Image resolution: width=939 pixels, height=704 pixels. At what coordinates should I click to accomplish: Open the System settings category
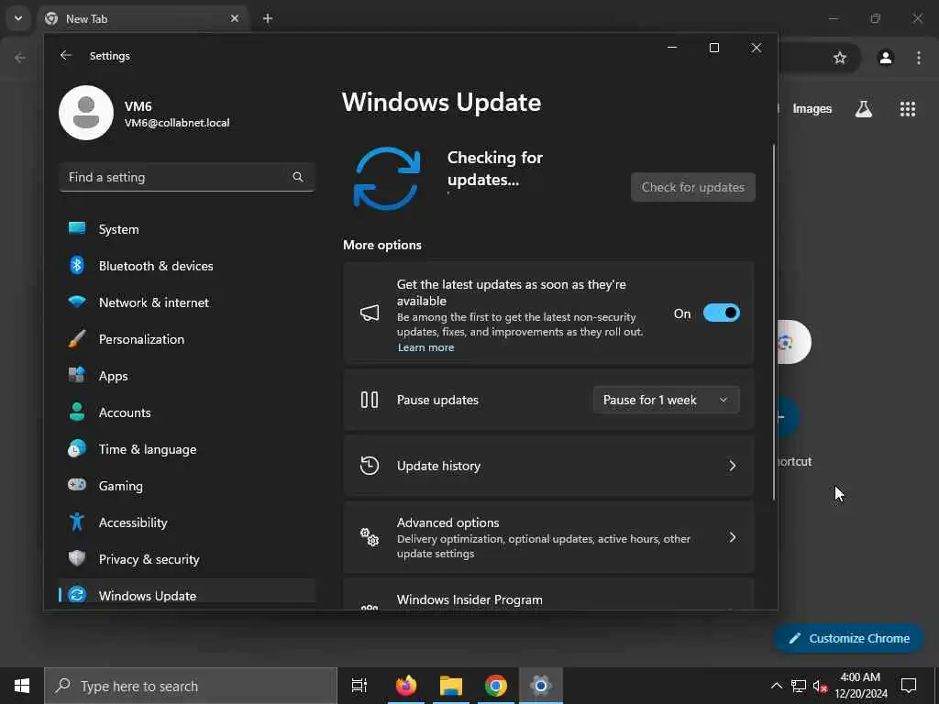[187, 229]
